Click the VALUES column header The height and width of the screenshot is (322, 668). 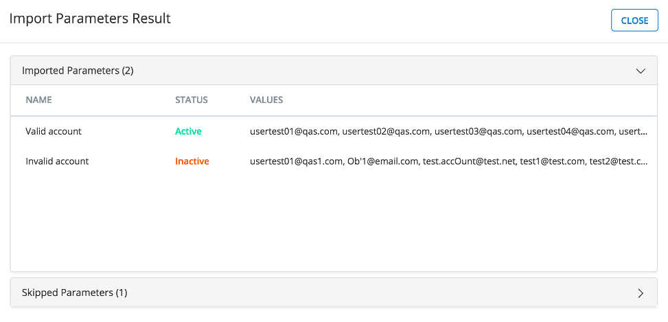266,100
